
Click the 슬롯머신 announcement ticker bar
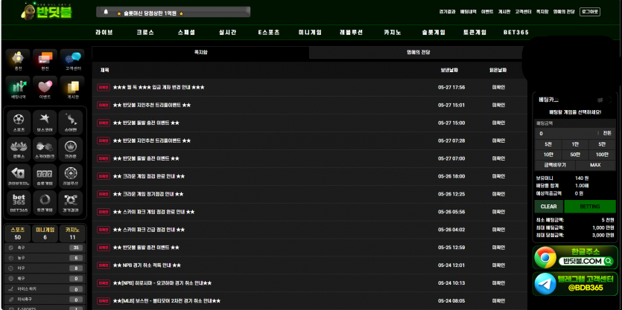click(x=173, y=12)
